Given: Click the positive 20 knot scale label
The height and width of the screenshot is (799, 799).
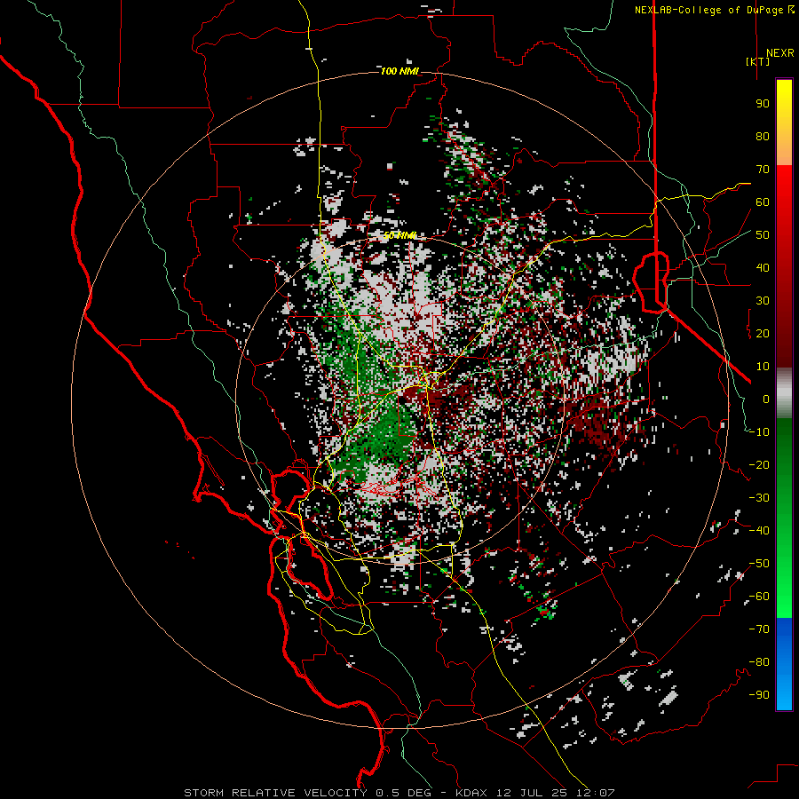Looking at the screenshot, I should [x=763, y=334].
